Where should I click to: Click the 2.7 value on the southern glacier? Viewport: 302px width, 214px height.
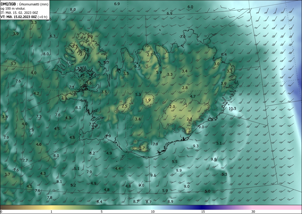142,148
